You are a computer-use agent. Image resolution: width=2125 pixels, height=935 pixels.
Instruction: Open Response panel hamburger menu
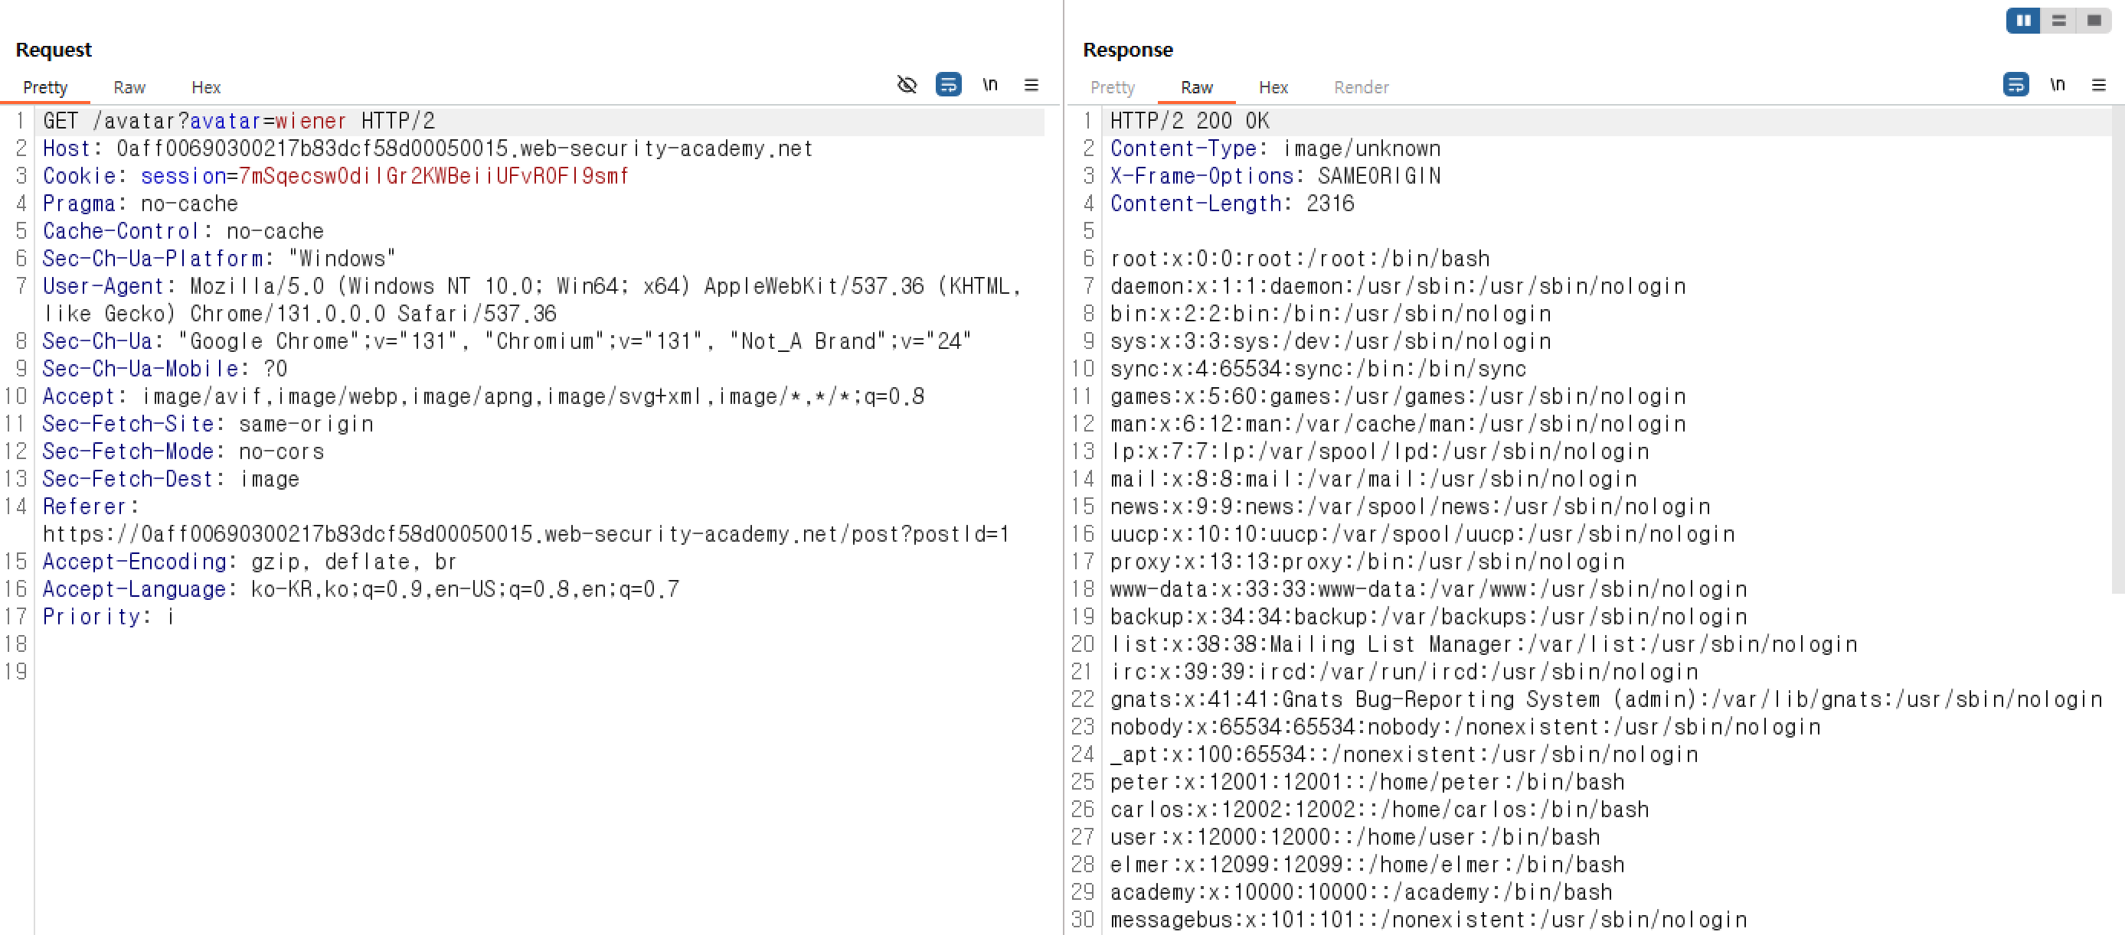coord(2099,84)
